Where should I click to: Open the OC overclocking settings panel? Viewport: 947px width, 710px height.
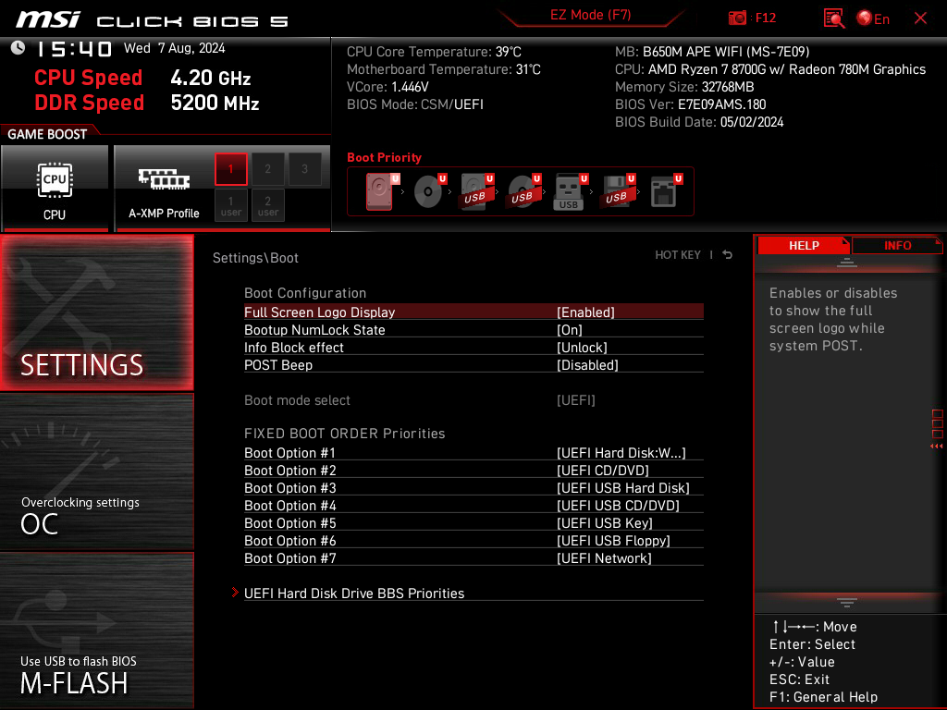[96, 471]
